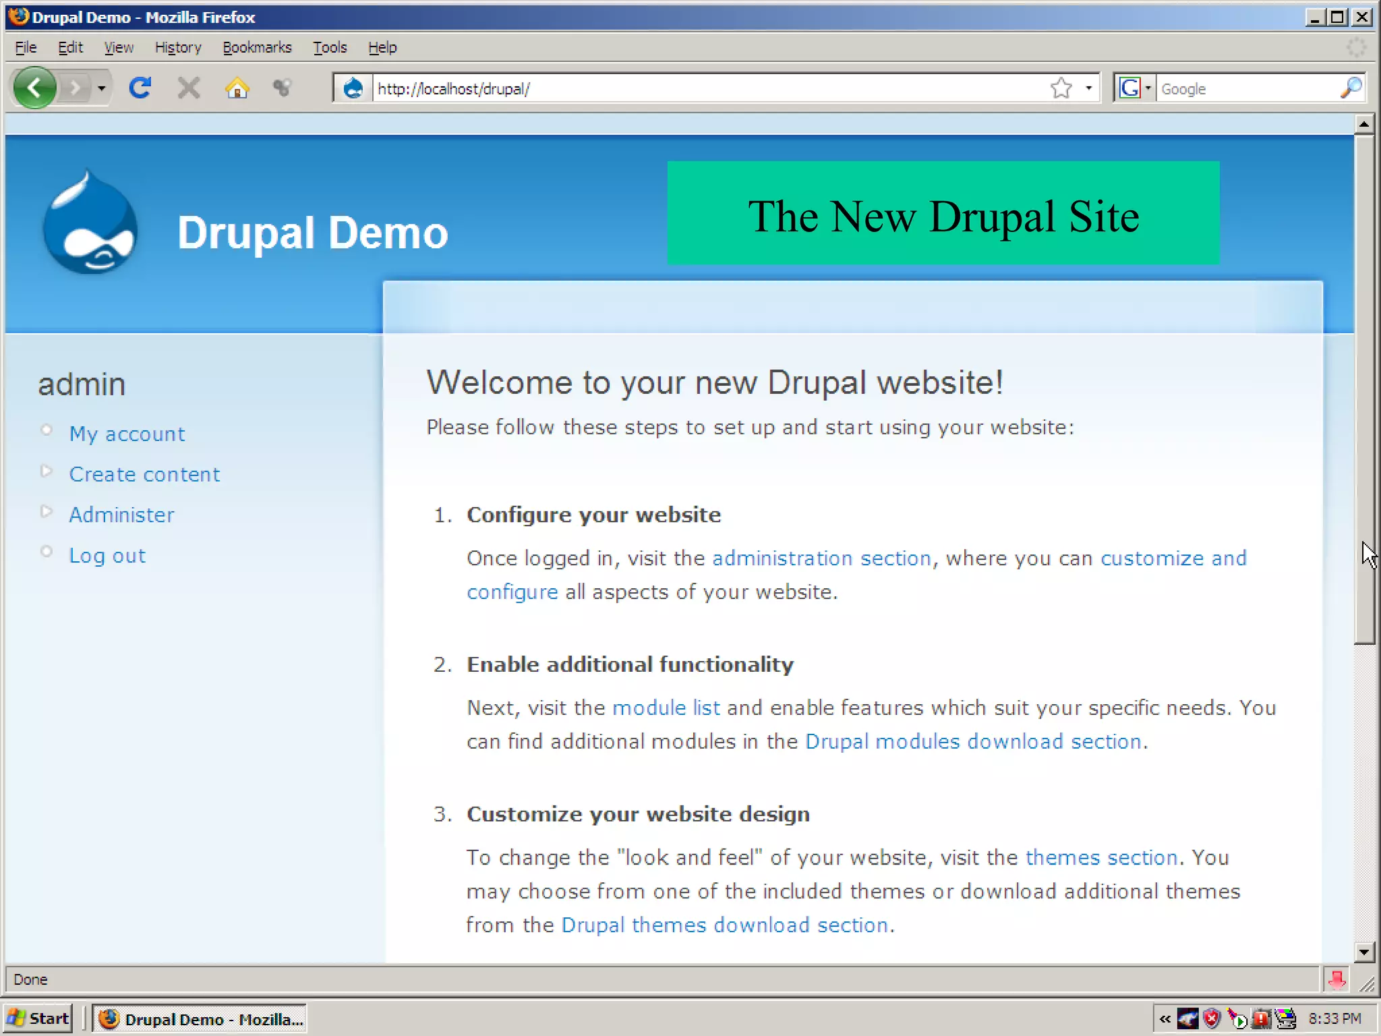This screenshot has width=1381, height=1036.
Task: Click the Stop loading X icon
Action: (x=189, y=88)
